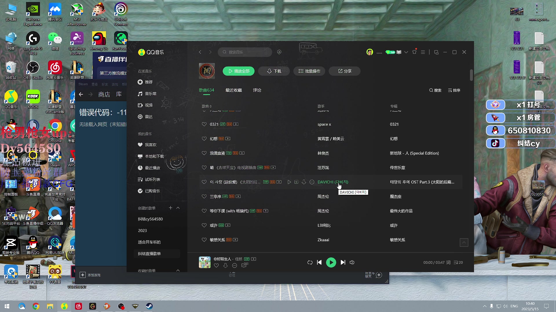
Task: Collapse the 收藏的歌单 section
Action: (x=178, y=270)
